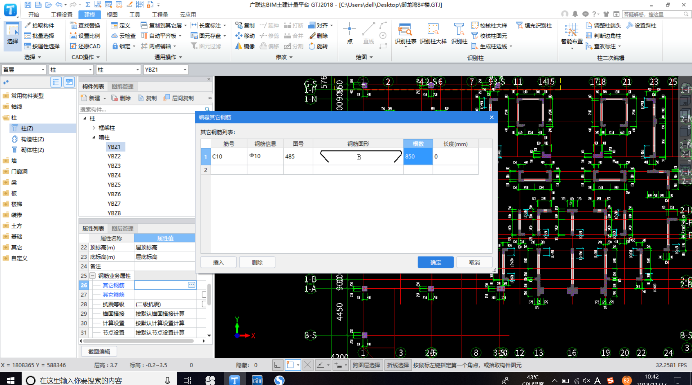692x385 pixels.
Task: Switch to 开始 ribbon tab
Action: click(x=34, y=14)
